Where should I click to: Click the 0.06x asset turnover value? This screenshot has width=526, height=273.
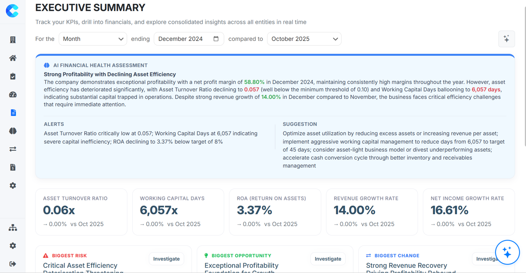tap(59, 210)
